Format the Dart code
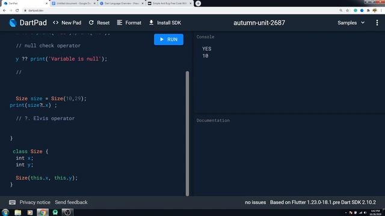Viewport: 385px width, 216px height. coord(129,23)
